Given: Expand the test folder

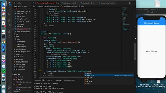Looking at the screenshot, I should pos(15,34).
